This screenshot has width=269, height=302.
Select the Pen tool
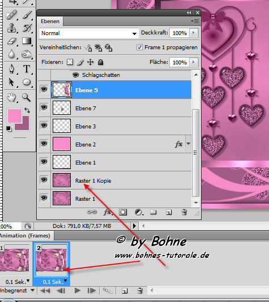pos(12,69)
